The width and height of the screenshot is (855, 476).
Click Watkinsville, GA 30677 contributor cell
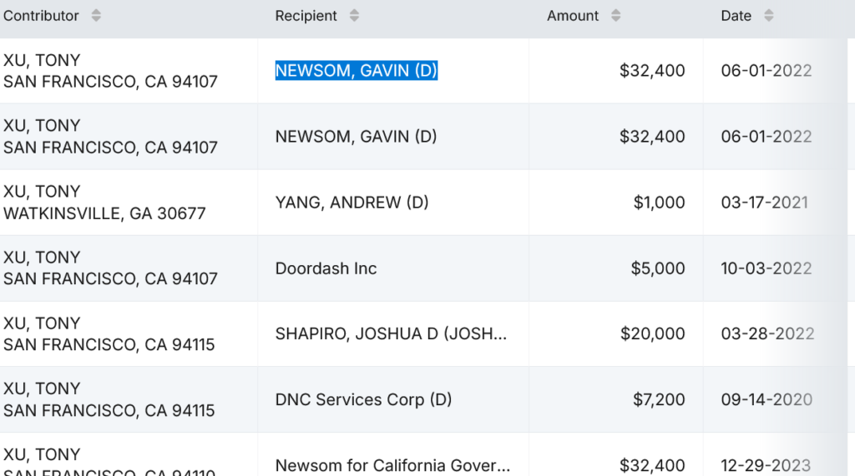coord(104,213)
